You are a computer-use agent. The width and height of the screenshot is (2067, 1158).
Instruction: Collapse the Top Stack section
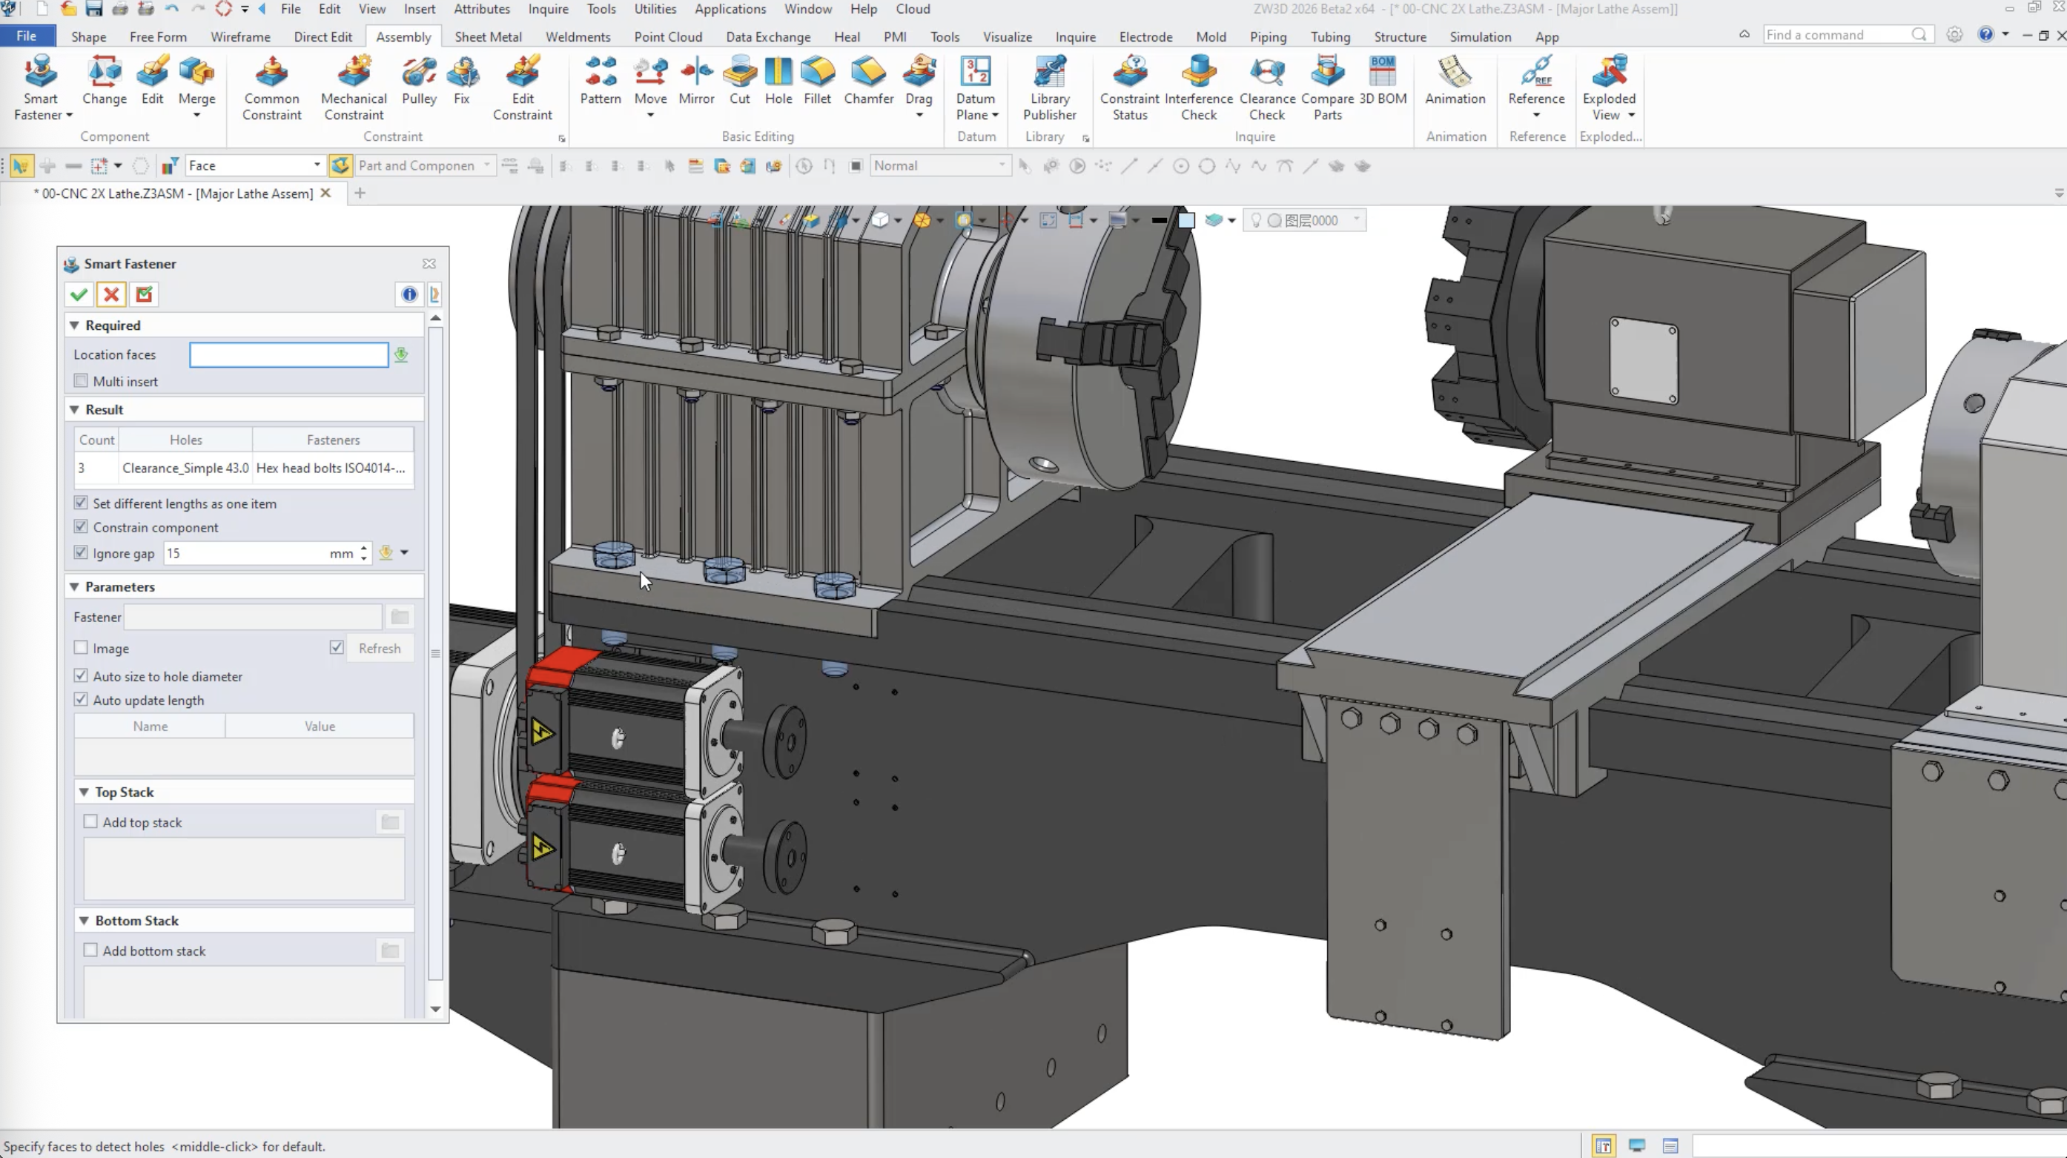(85, 792)
